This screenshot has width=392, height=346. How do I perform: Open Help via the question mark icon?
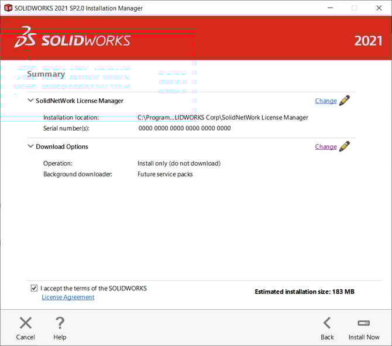[x=60, y=323]
